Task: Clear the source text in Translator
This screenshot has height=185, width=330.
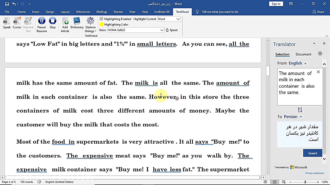Action: (x=318, y=72)
